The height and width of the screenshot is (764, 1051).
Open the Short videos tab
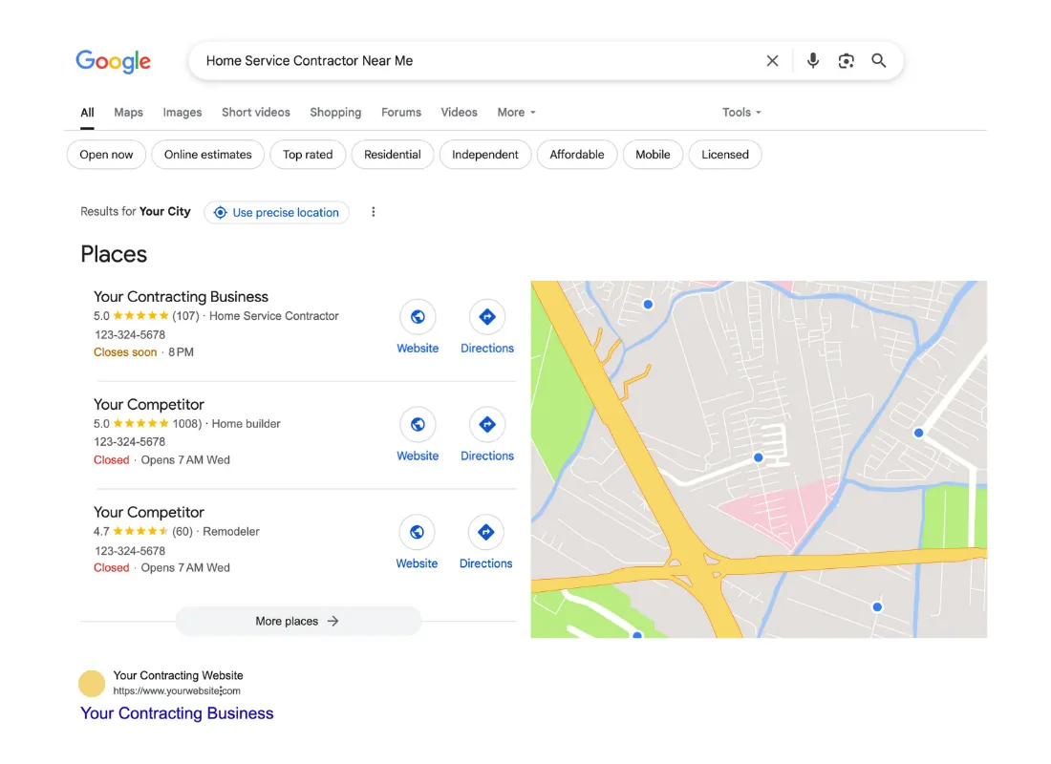tap(256, 113)
